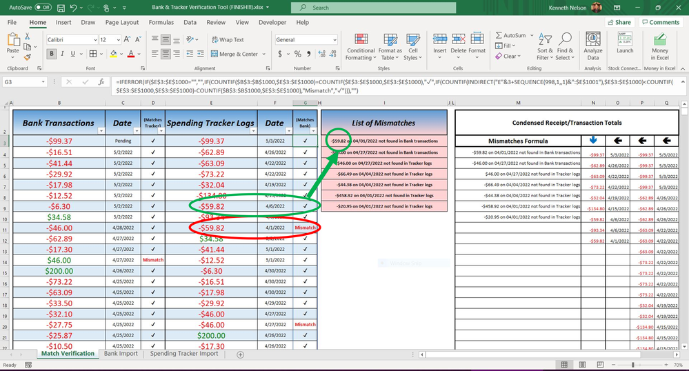Screen dimensions: 689x371
Task: Open the font size dropdown
Action: 119,40
